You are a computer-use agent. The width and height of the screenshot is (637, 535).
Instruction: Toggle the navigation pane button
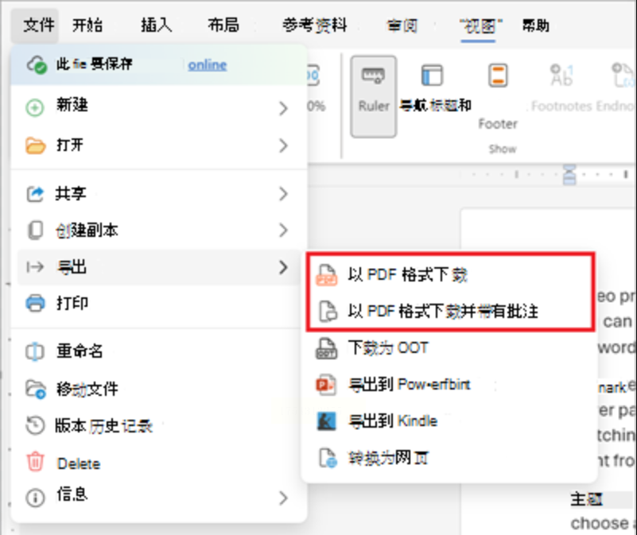(x=434, y=89)
